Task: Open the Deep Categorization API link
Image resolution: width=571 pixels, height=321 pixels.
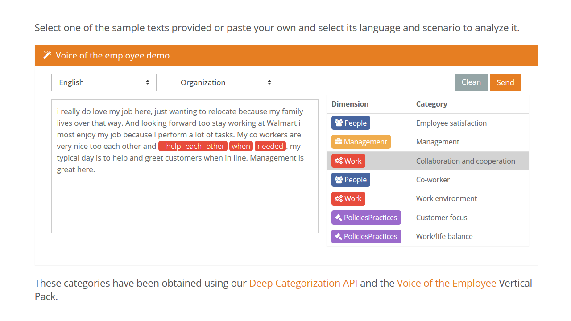Action: [303, 283]
